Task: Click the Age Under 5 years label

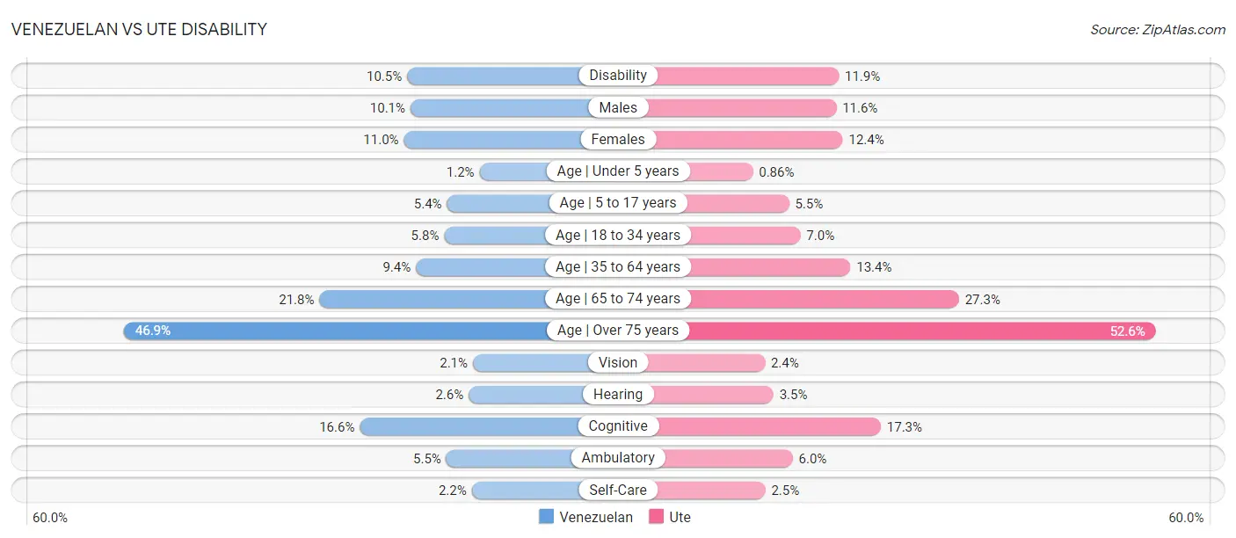Action: pyautogui.click(x=618, y=171)
